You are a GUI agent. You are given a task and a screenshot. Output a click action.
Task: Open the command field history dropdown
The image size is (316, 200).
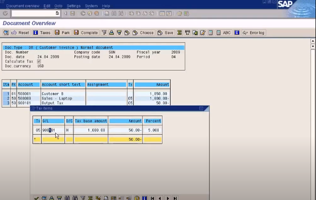point(57,13)
